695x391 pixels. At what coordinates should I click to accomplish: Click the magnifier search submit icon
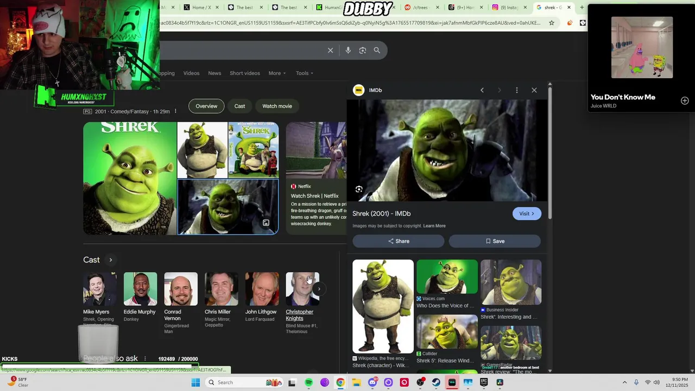[377, 51]
